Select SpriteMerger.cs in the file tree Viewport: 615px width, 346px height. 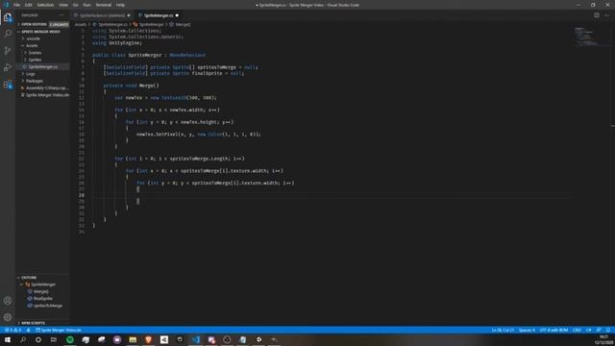pos(42,66)
